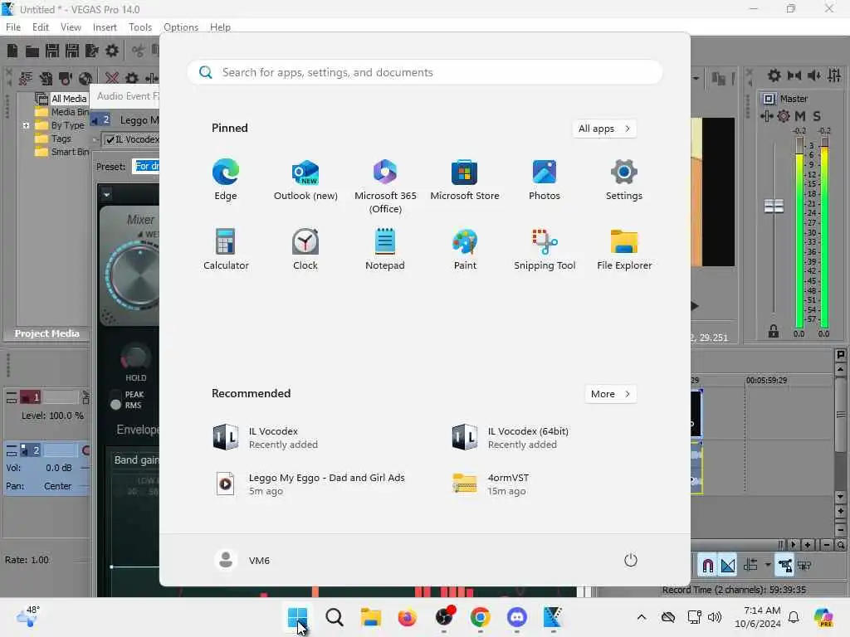Expand More recommended items

pos(610,394)
